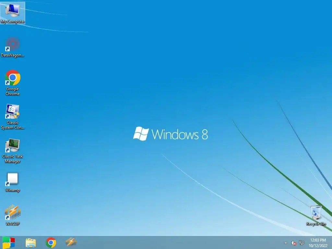This screenshot has height=249, width=332.
Task: Launch Chrome from the taskbar
Action: pyautogui.click(x=51, y=243)
